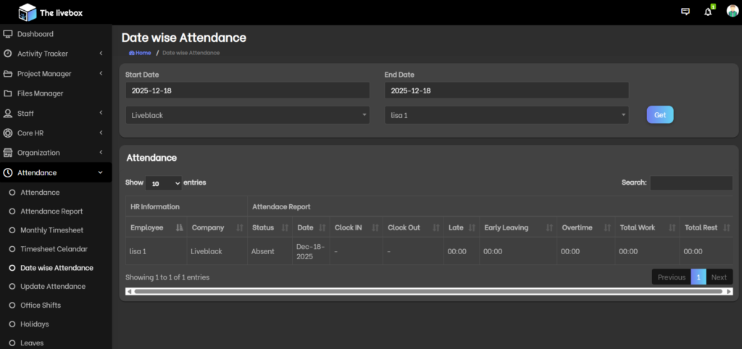This screenshot has width=742, height=349.
Task: Open the Liveblack company dropdown
Action: 247,115
